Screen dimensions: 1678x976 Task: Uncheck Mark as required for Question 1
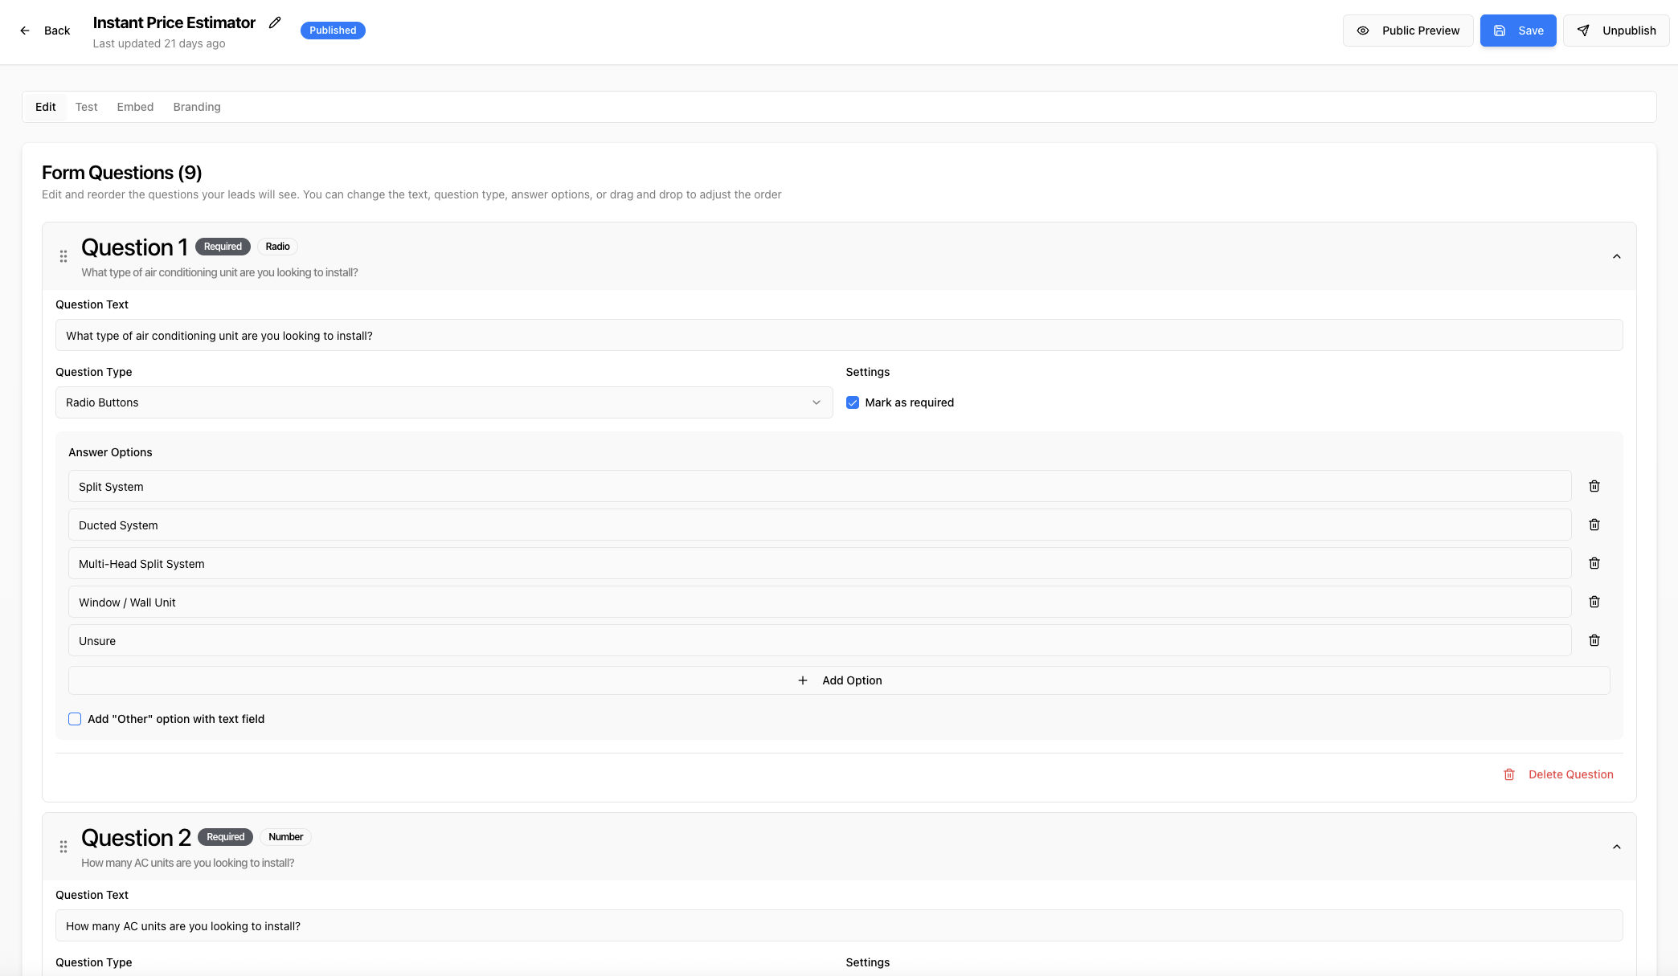[x=853, y=402]
